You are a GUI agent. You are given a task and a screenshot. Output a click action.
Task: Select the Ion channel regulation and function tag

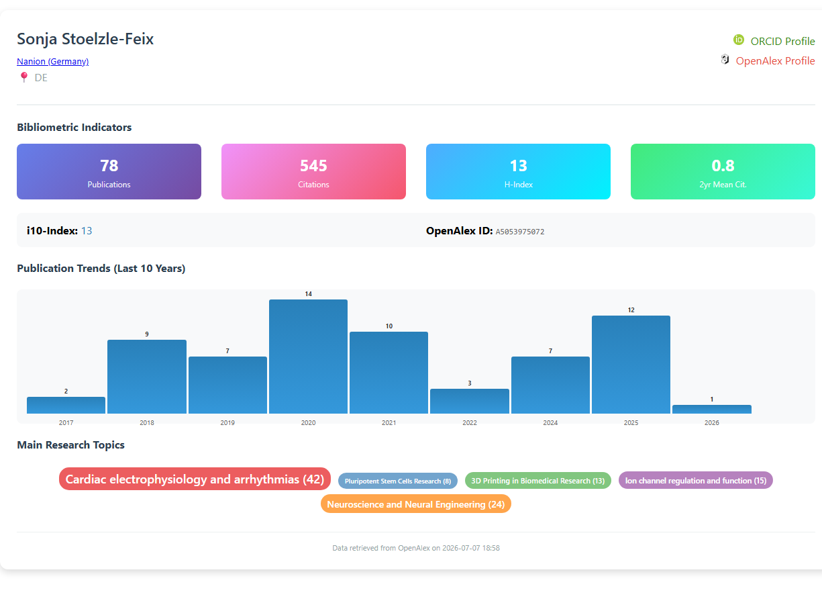696,481
